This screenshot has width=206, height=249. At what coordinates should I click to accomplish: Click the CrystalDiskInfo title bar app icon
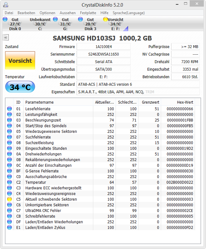6,5
